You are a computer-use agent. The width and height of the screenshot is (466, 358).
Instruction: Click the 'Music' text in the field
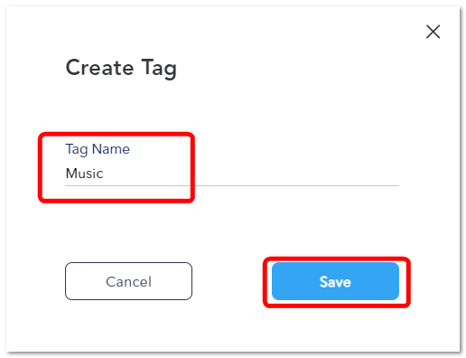[x=85, y=174]
